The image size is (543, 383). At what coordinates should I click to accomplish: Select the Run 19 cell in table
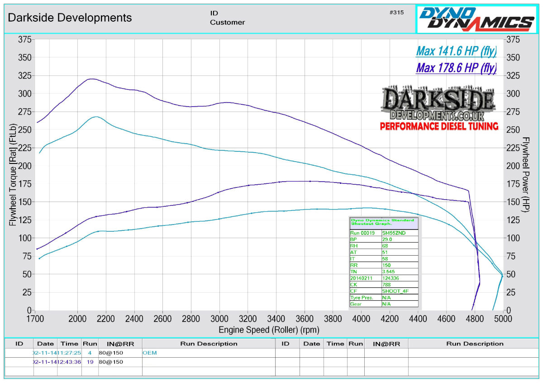89,362
